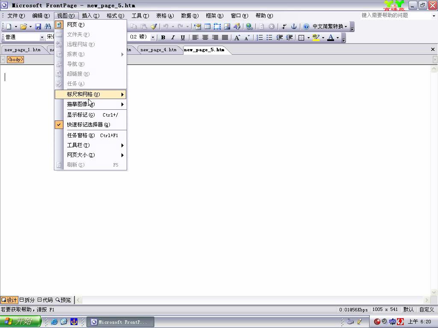Open a file with the folder icon
Image resolution: width=438 pixels, height=328 pixels.
click(24, 26)
